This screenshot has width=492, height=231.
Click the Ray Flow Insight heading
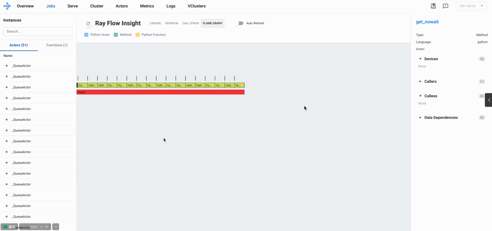(x=118, y=23)
